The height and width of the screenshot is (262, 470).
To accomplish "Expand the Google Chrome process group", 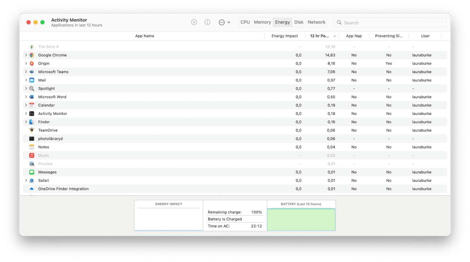I will coord(26,55).
